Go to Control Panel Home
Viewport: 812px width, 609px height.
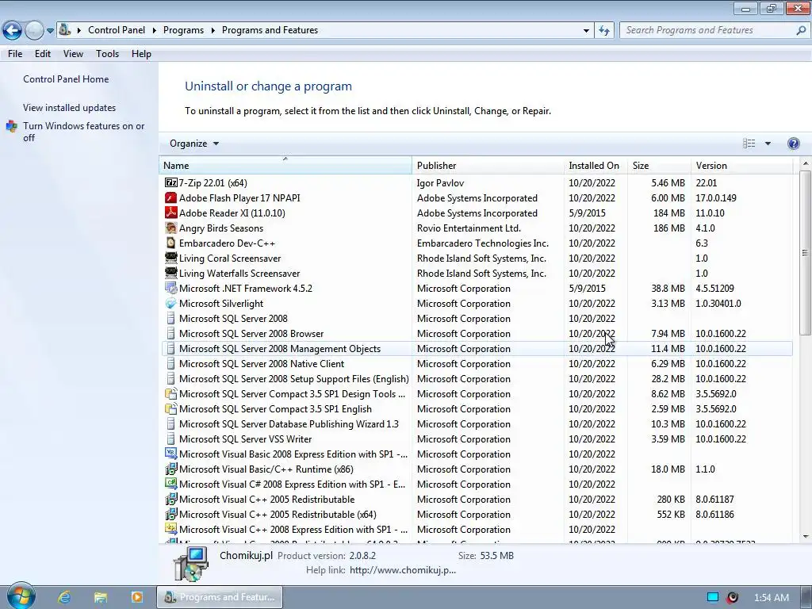click(66, 79)
